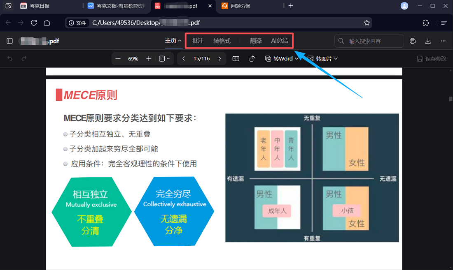Screen dimensions: 453x270
Task: Click the 翻译 button
Action: click(256, 41)
